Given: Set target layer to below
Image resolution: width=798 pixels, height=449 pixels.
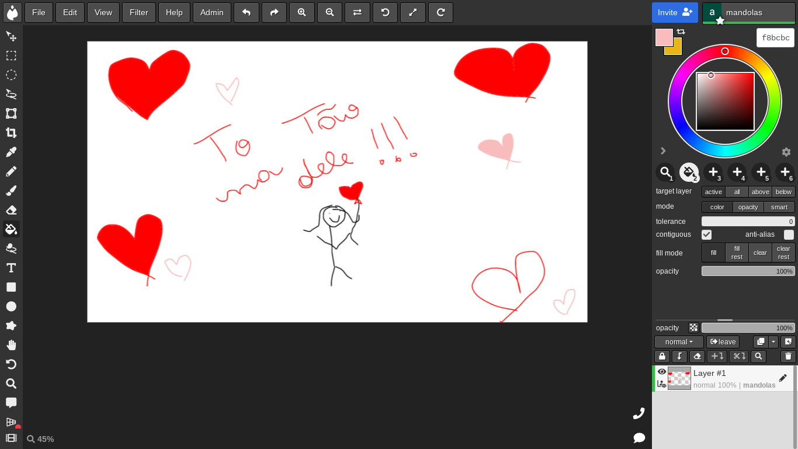Looking at the screenshot, I should (x=784, y=192).
